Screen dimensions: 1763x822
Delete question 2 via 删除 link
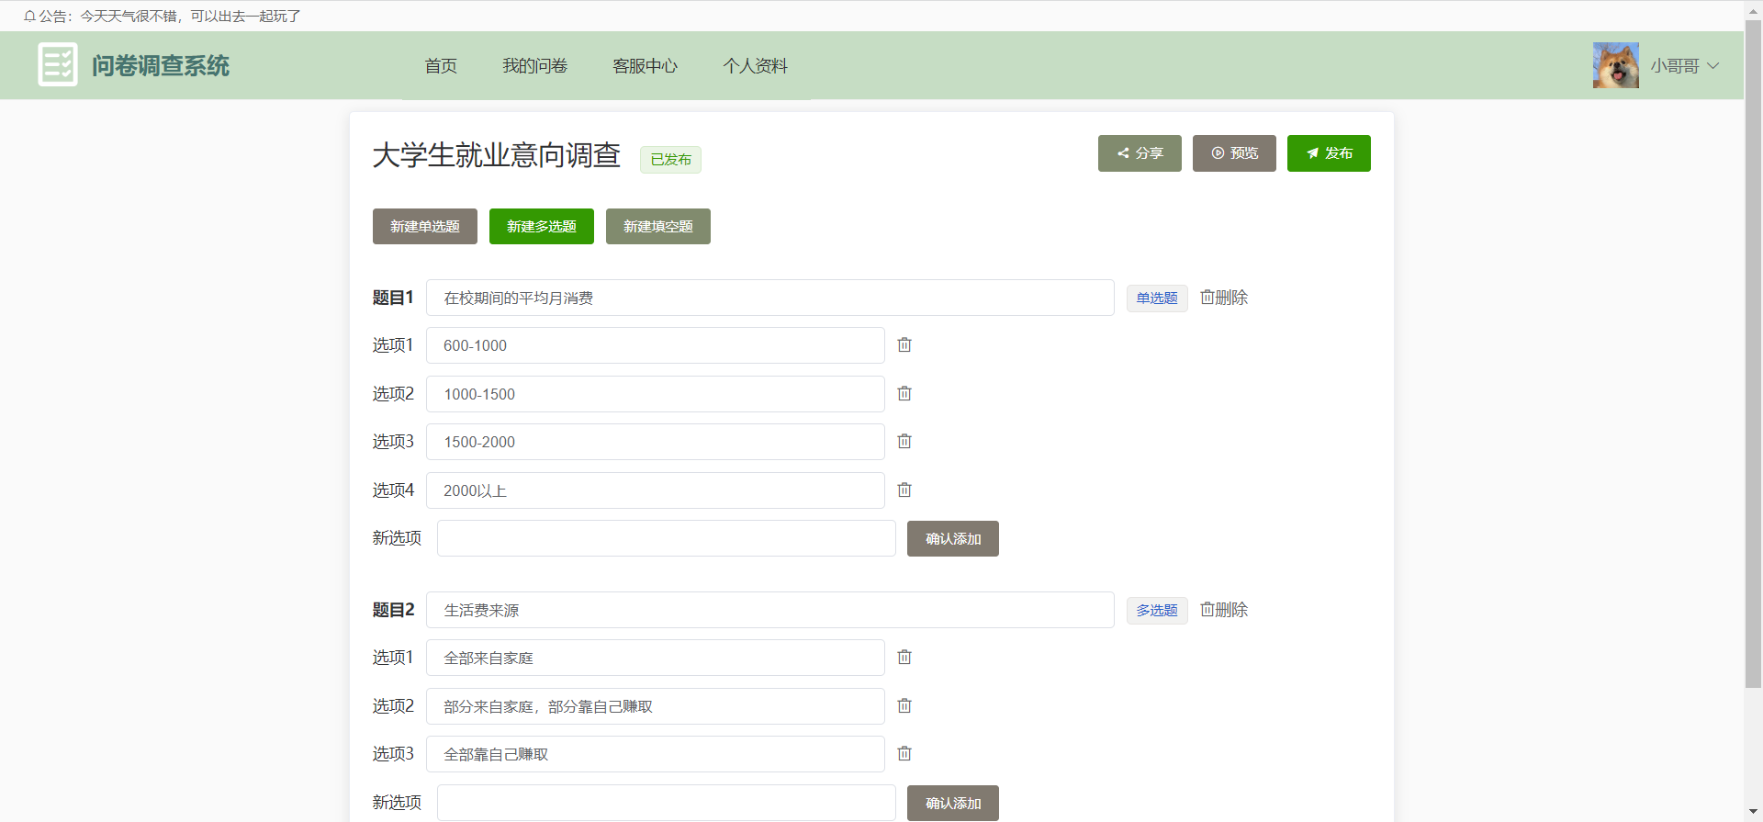(1224, 610)
